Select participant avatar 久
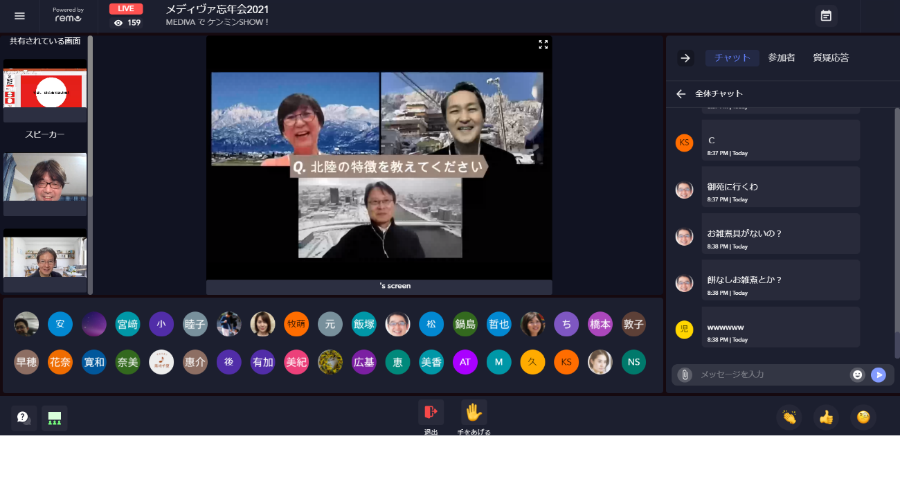The height and width of the screenshot is (479, 900). tap(532, 362)
